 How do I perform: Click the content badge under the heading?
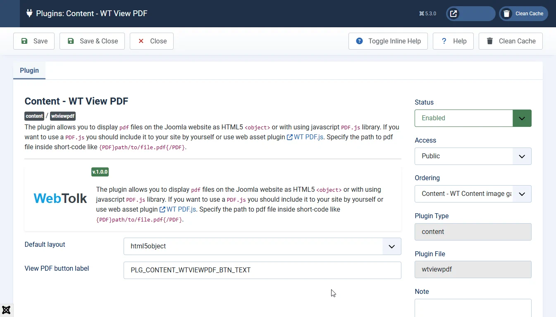[34, 116]
